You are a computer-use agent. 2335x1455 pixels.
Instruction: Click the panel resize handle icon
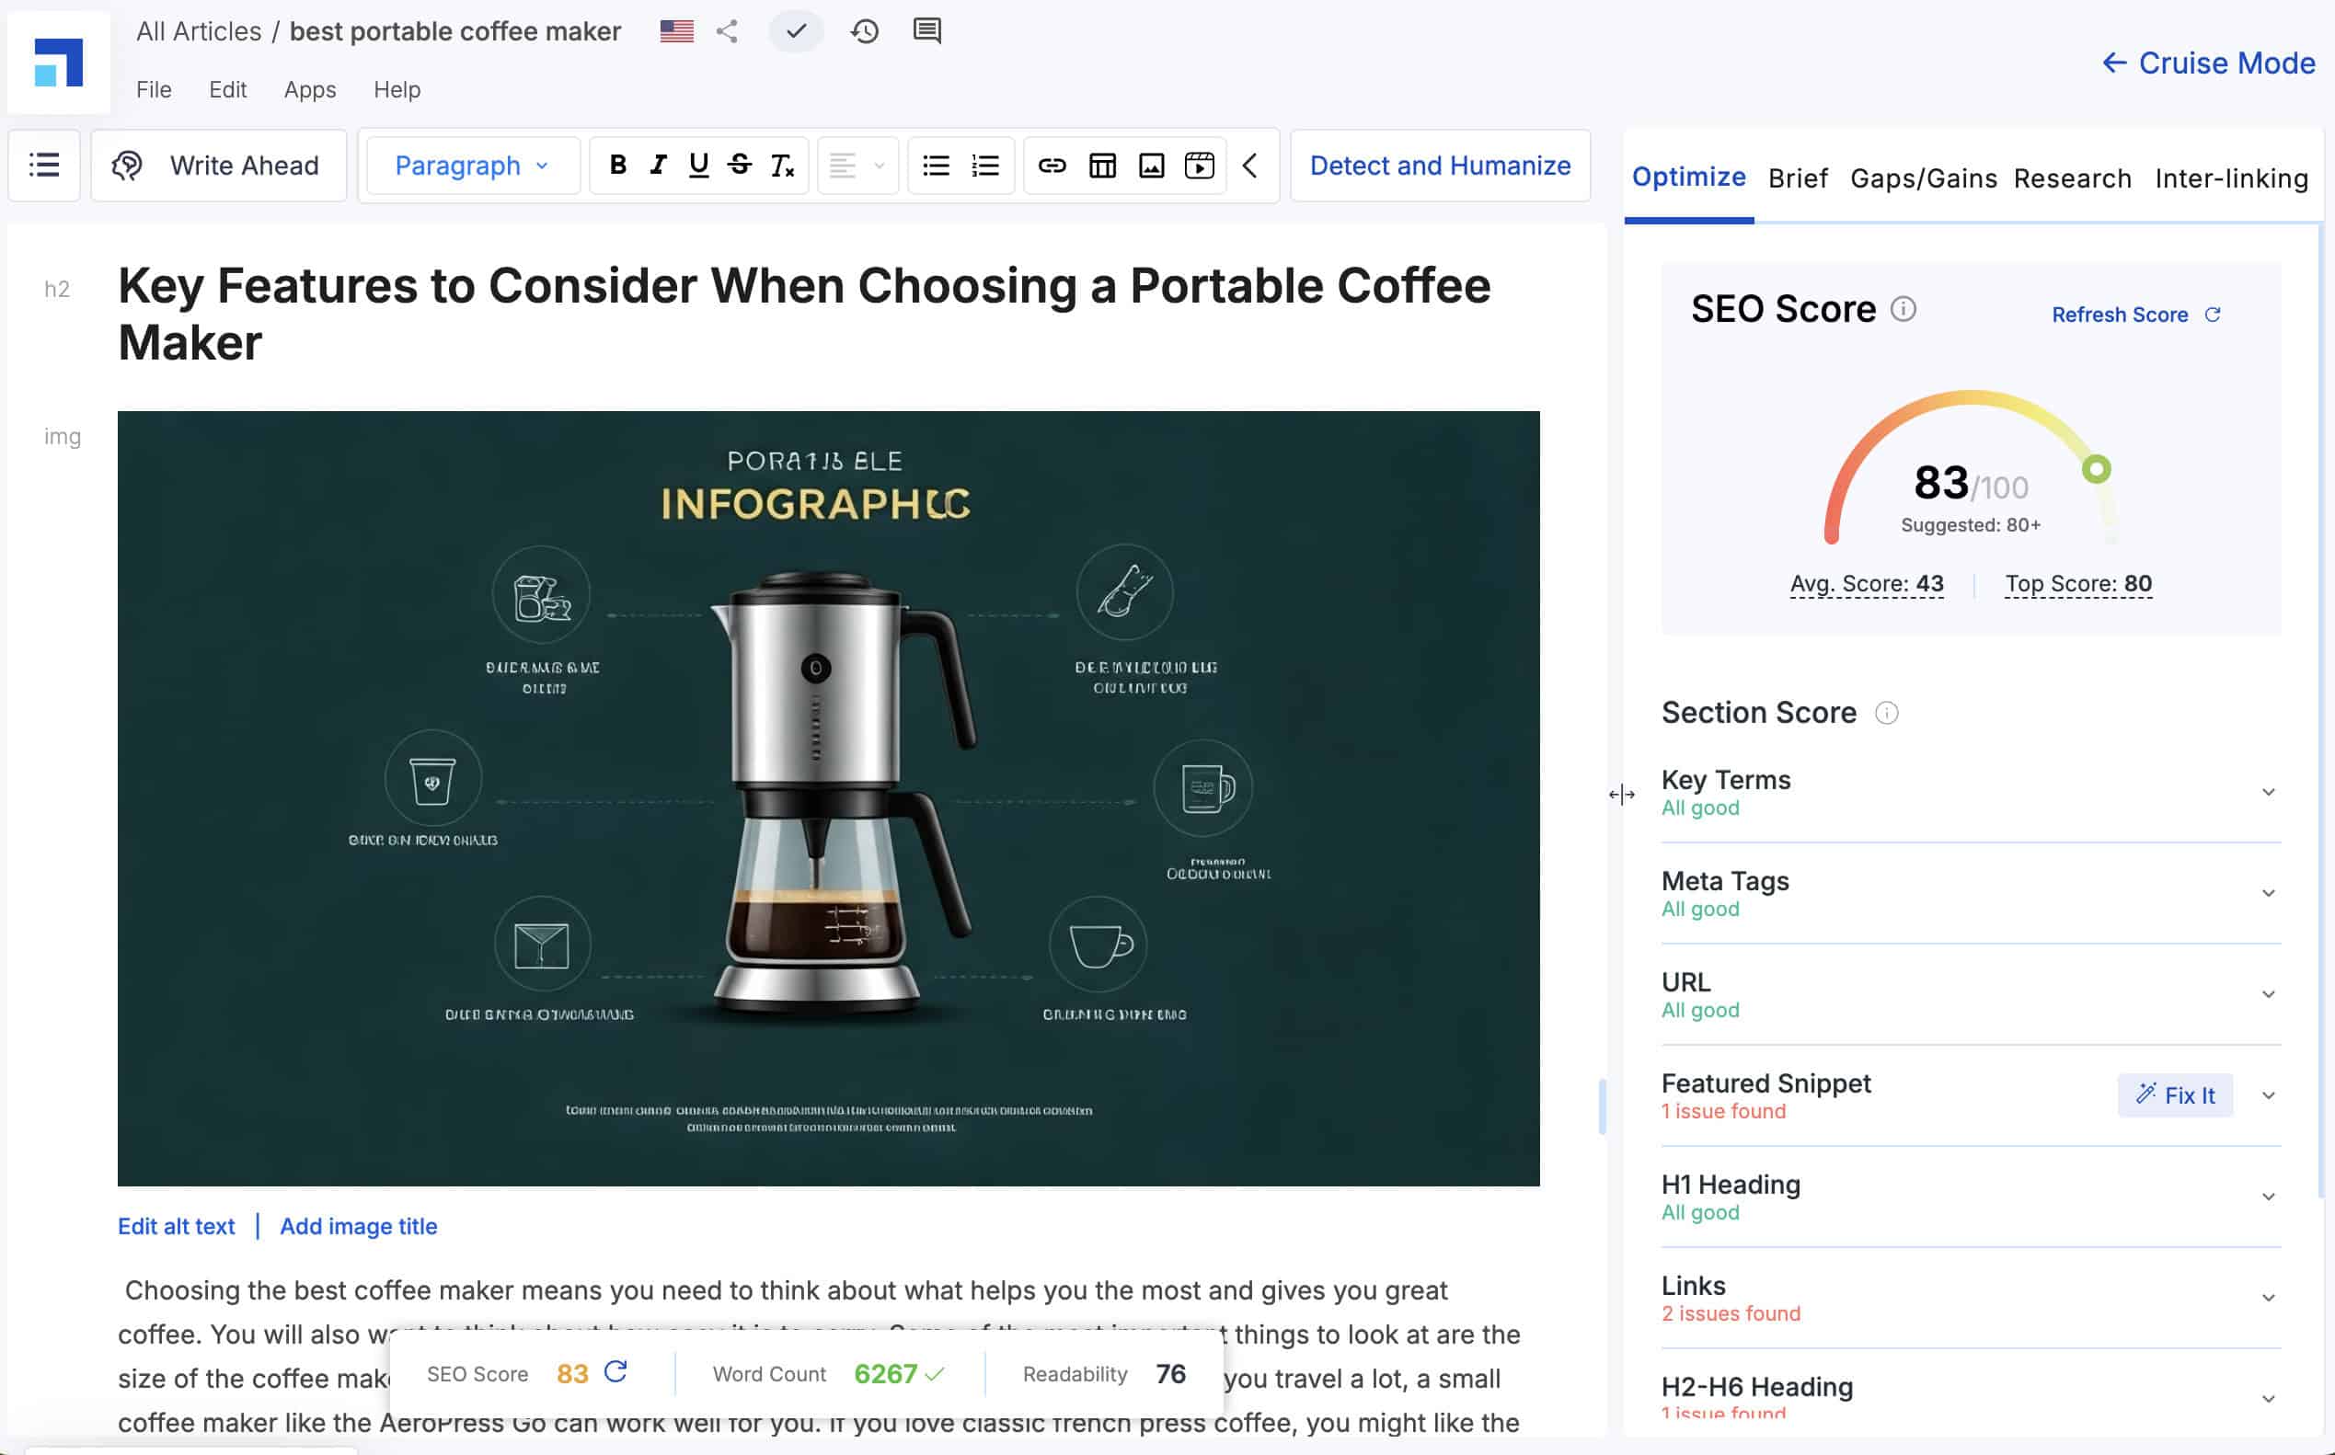click(1622, 794)
